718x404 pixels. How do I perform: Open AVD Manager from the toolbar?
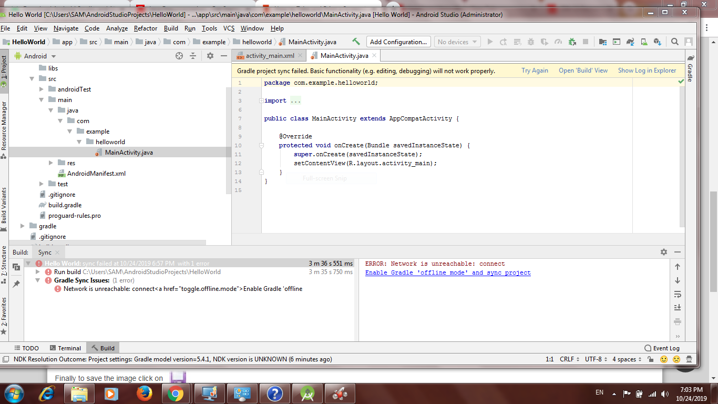[643, 42]
